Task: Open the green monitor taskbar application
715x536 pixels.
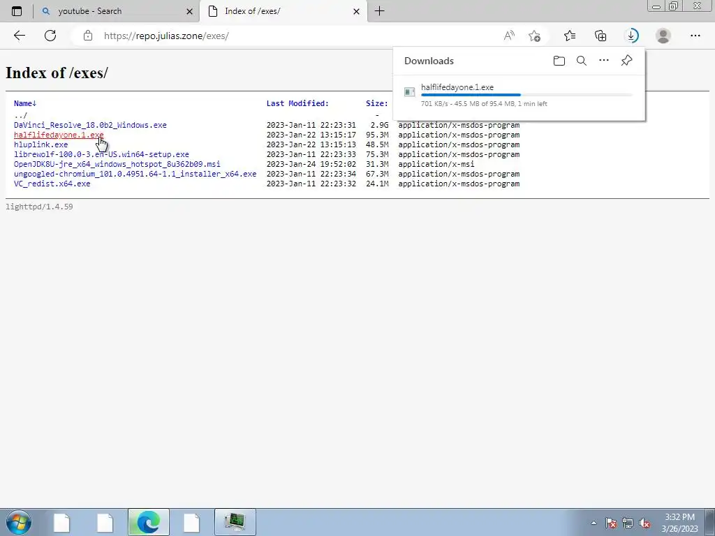Action: click(x=235, y=522)
